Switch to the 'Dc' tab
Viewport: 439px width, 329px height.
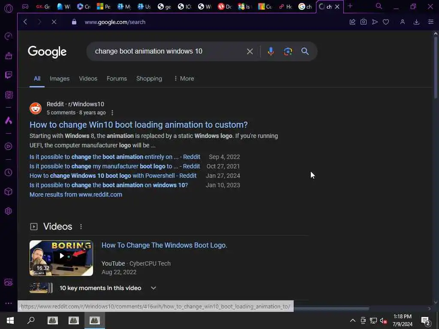pos(225,7)
